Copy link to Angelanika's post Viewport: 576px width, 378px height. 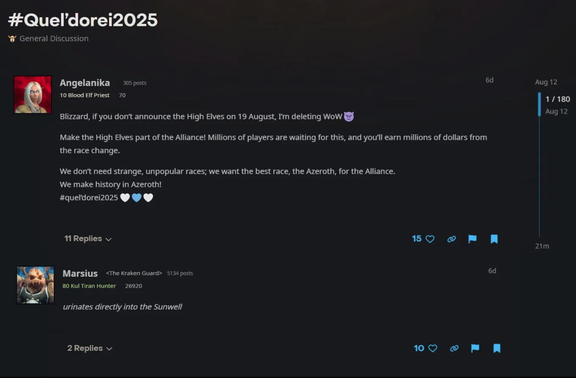pos(451,239)
